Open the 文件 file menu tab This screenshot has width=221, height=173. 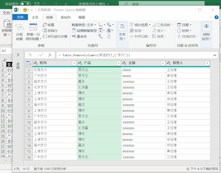pos(20,17)
